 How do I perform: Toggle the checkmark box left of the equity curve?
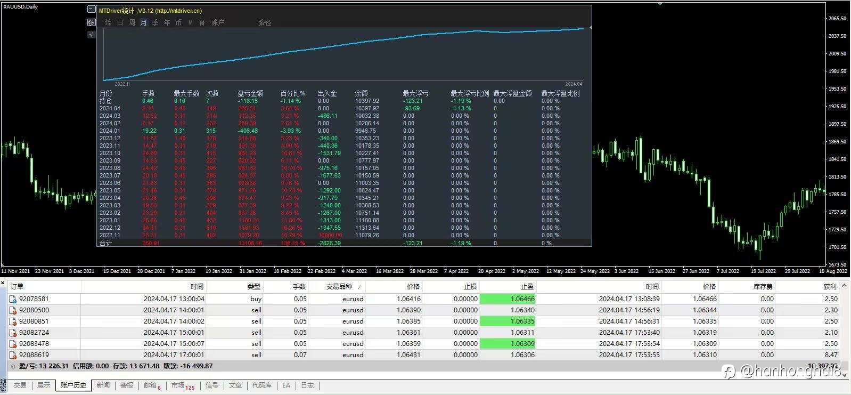click(x=91, y=35)
